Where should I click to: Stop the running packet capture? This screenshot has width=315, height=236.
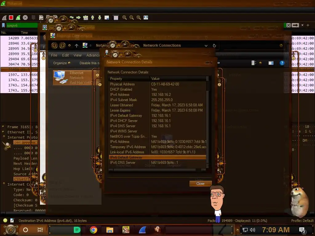point(11,18)
